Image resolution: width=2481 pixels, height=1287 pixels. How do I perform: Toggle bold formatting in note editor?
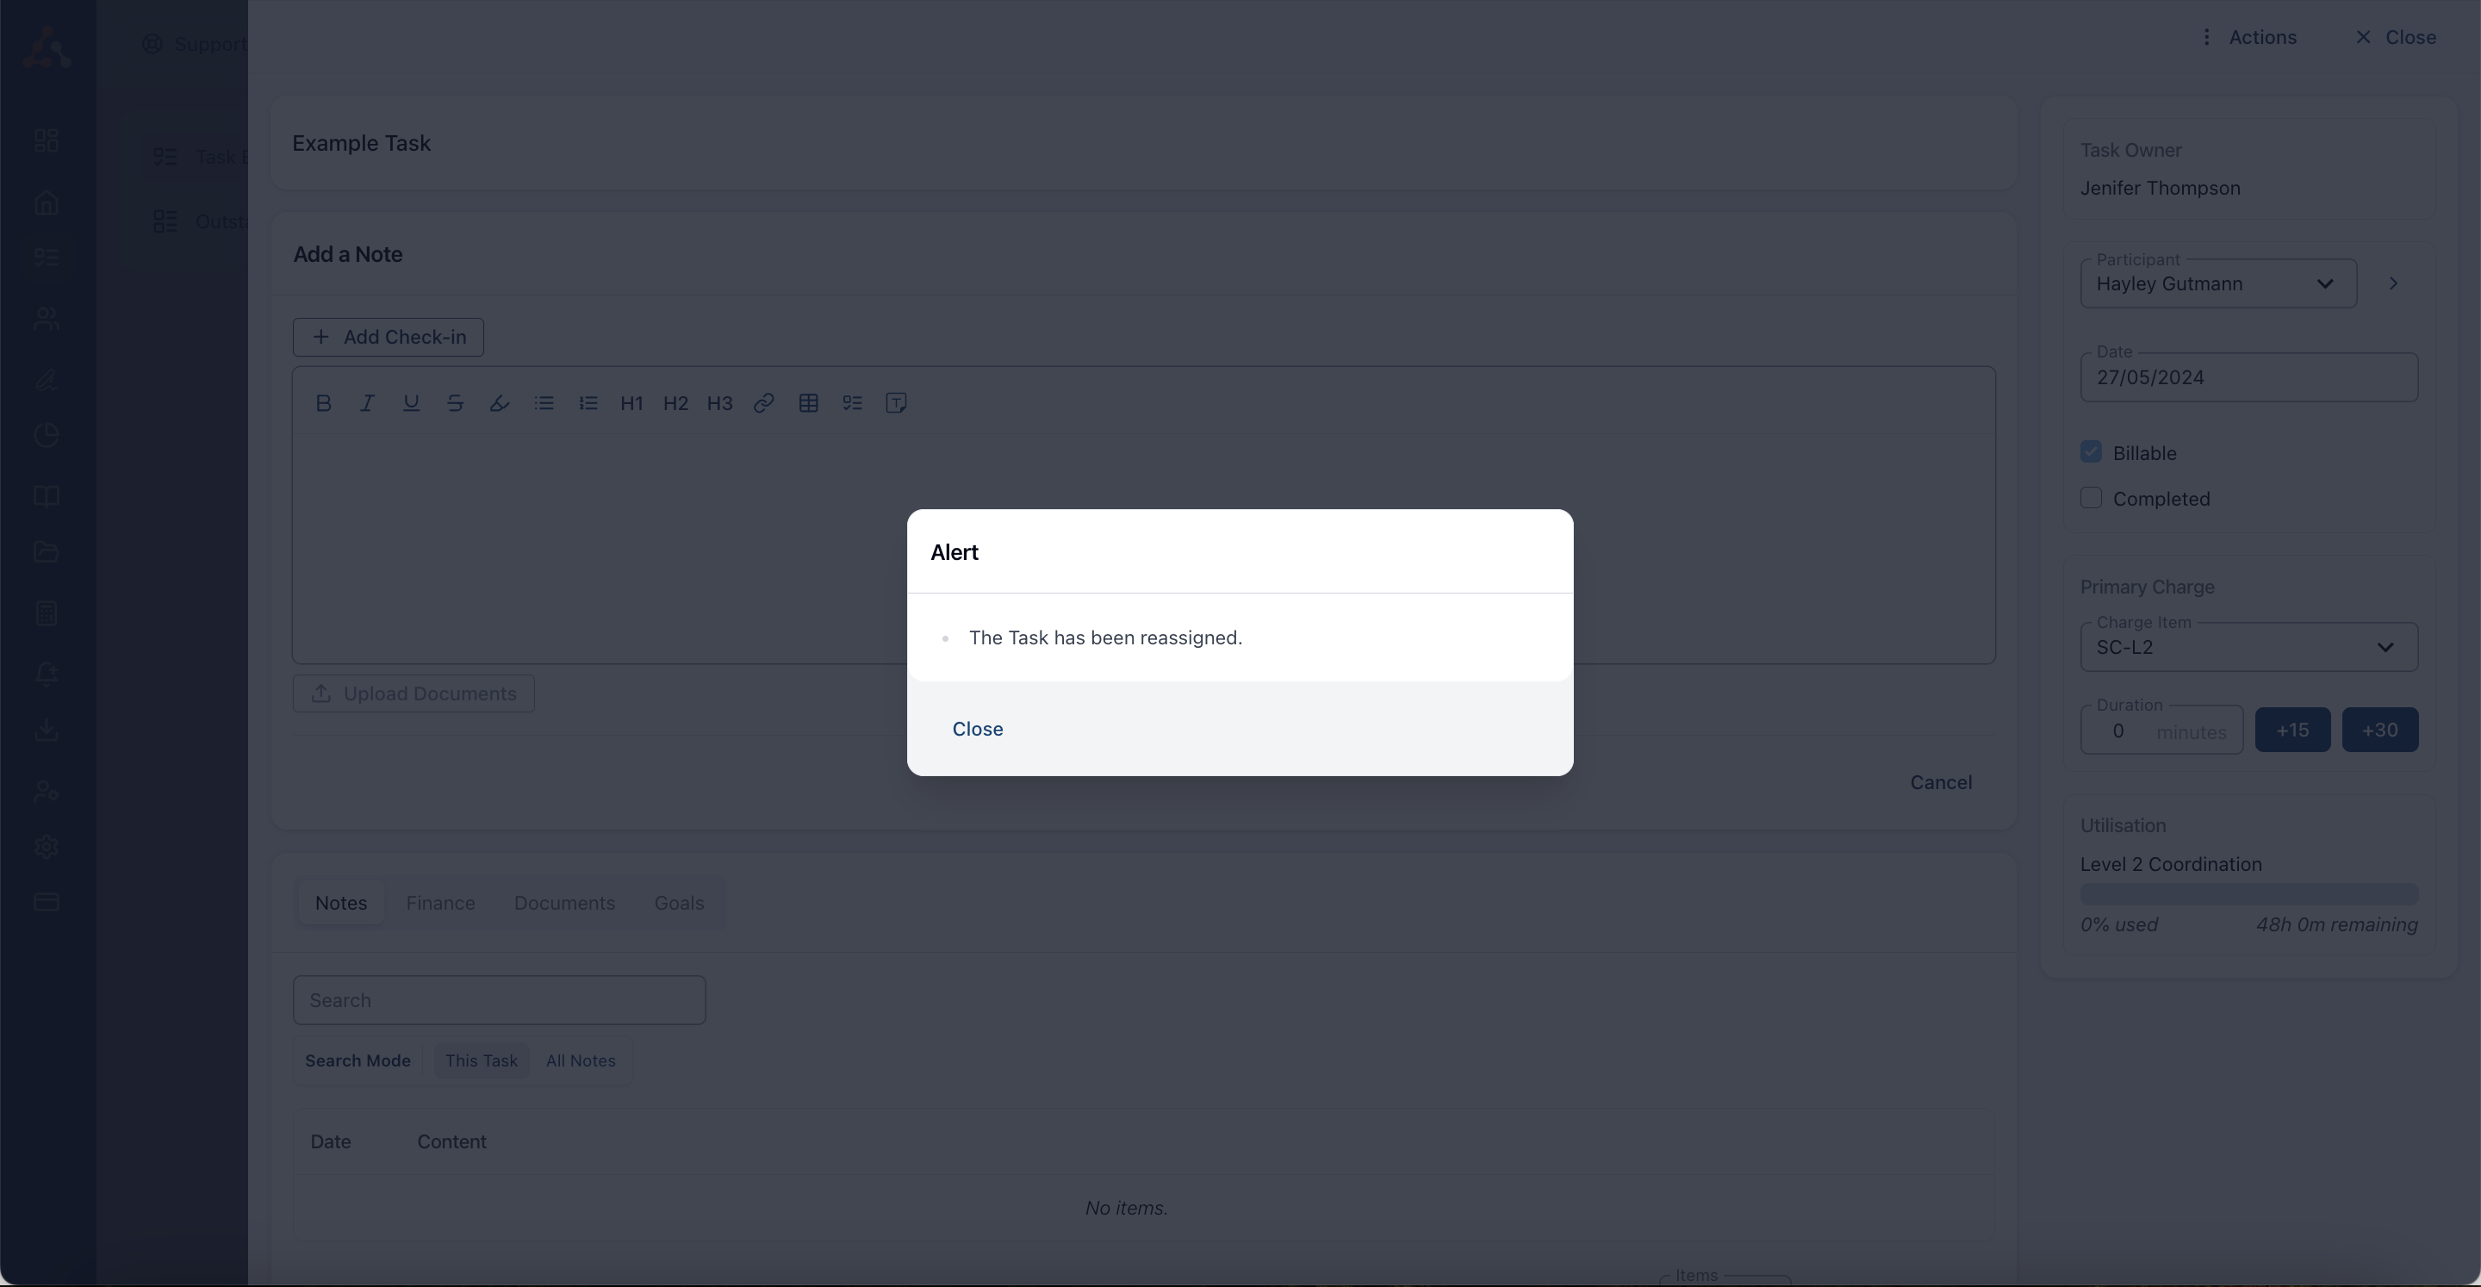click(x=324, y=404)
